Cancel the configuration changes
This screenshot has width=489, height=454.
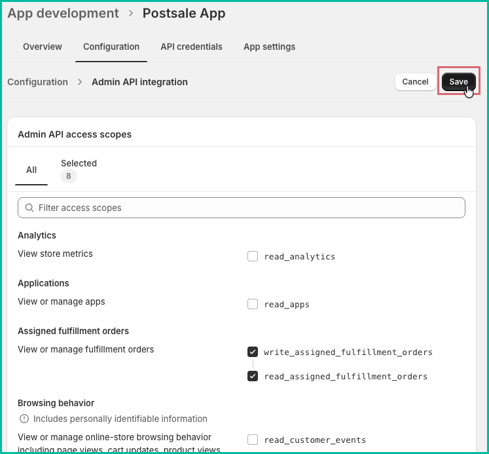[415, 82]
